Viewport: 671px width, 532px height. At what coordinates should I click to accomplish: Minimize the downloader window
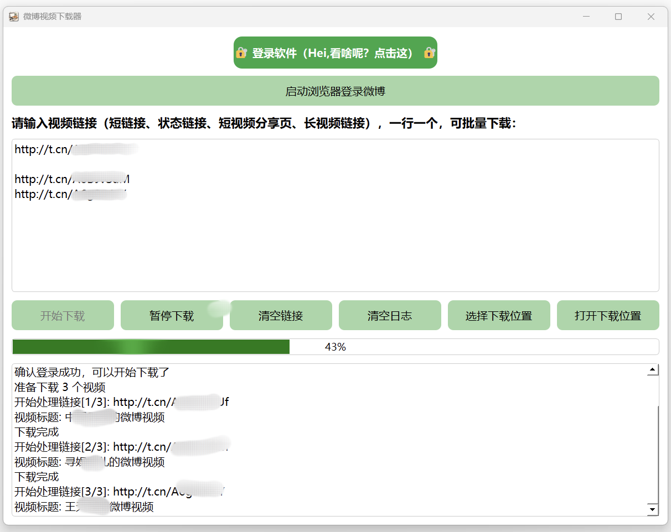point(586,17)
